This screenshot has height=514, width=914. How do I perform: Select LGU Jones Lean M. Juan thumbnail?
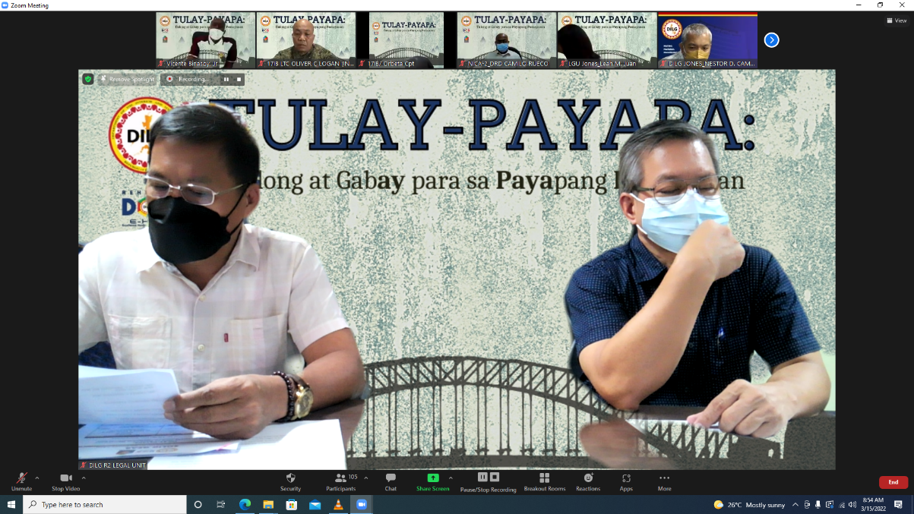tap(607, 40)
